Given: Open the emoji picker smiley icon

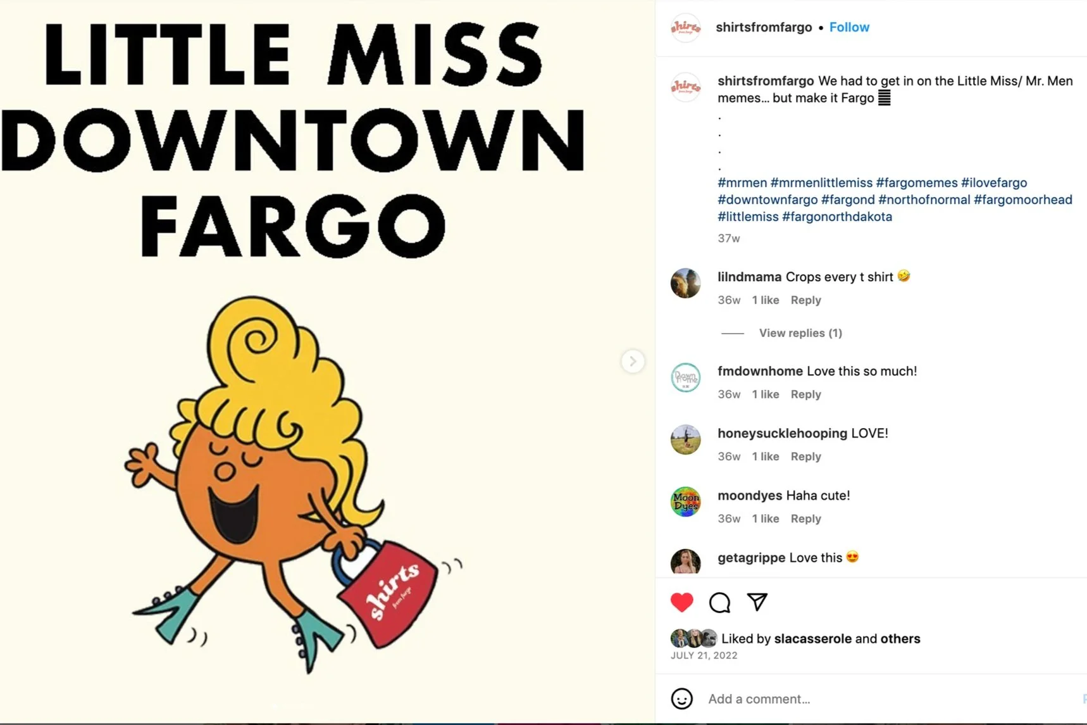Looking at the screenshot, I should pos(681,698).
